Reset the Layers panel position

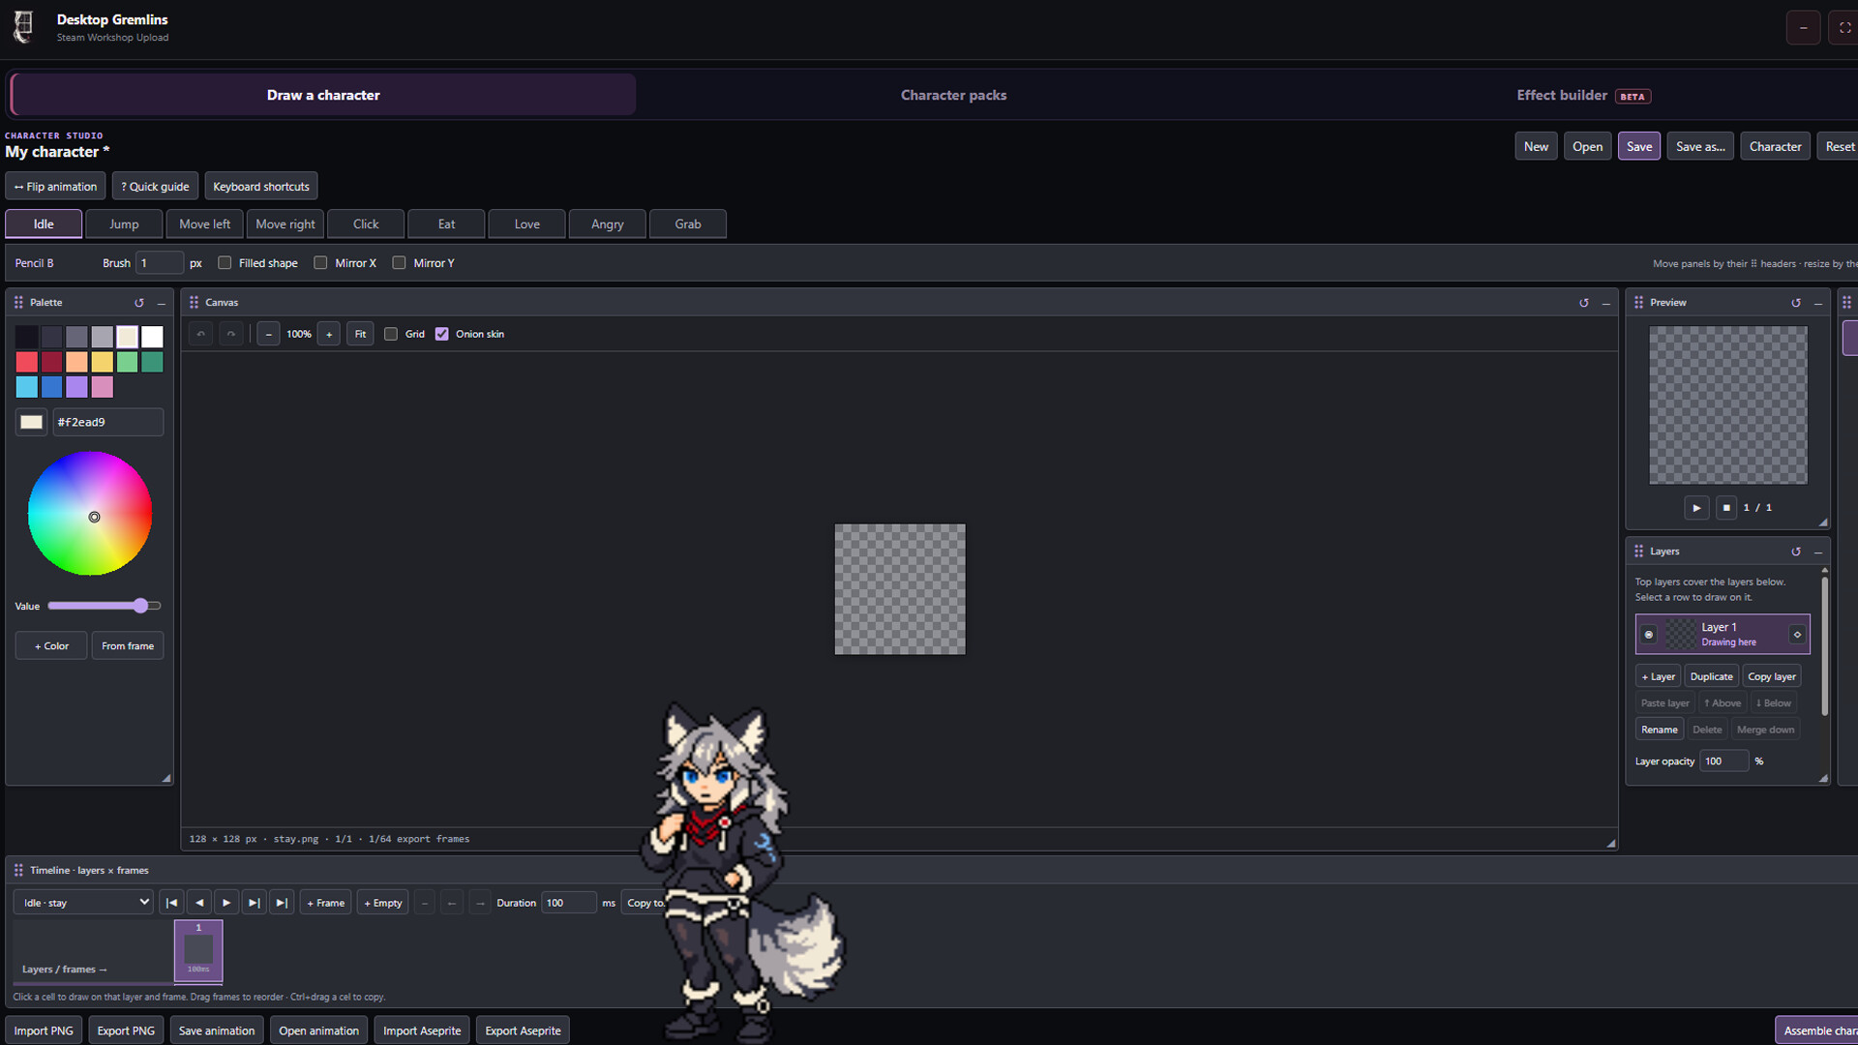click(x=1796, y=552)
